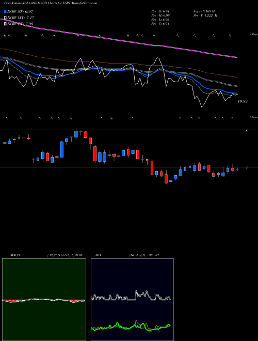Click the tallest blue candlestick in the rally
258x341 pixels.
[62, 149]
